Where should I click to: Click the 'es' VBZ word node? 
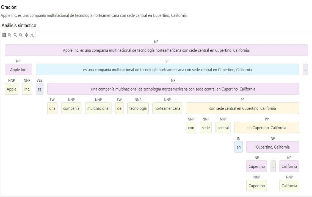[x=40, y=89]
